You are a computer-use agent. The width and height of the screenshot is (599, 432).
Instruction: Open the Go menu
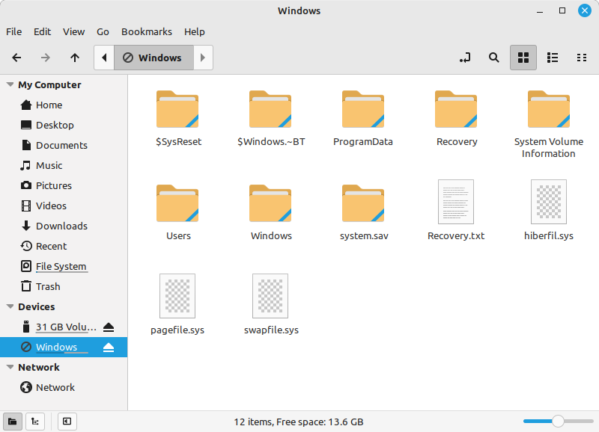[103, 31]
